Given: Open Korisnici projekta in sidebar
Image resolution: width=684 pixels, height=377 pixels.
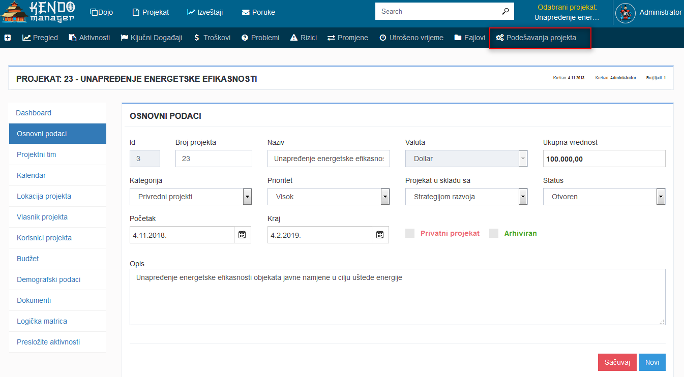Looking at the screenshot, I should [57, 238].
